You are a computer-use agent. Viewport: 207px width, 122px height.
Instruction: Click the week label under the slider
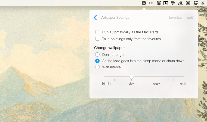[157, 84]
